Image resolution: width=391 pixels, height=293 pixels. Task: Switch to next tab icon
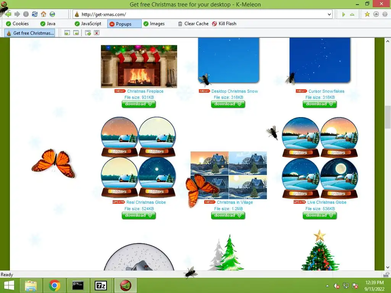click(x=76, y=33)
